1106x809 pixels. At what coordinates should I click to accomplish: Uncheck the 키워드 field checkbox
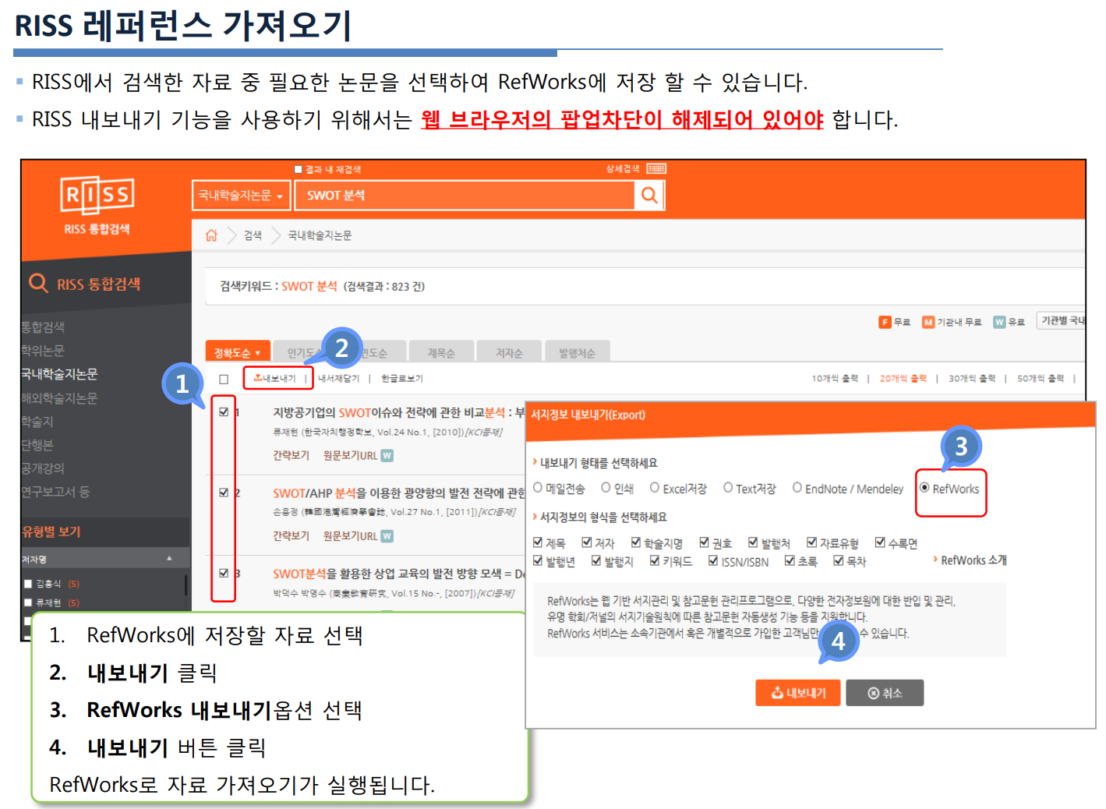pyautogui.click(x=655, y=560)
